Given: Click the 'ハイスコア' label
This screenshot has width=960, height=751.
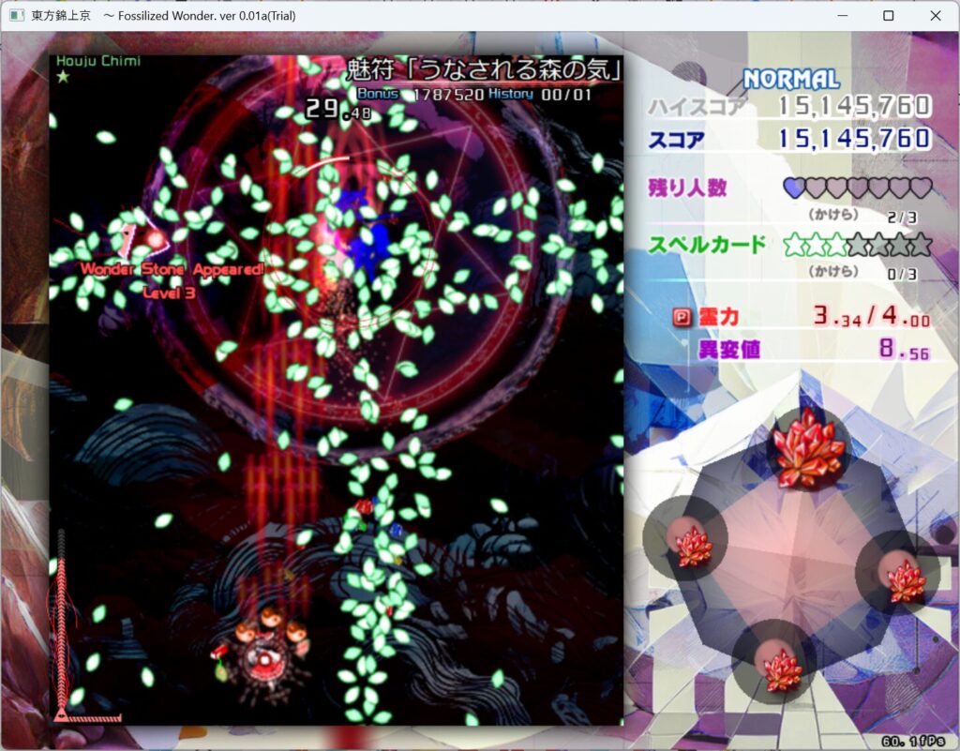Looking at the screenshot, I should tap(697, 107).
